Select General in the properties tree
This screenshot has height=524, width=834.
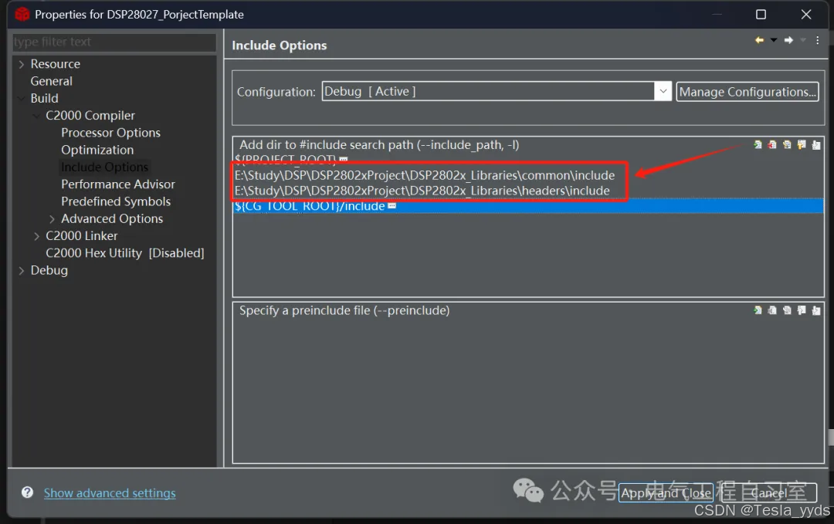pos(51,81)
